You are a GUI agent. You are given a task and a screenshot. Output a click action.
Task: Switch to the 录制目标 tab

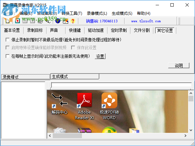(x=35, y=31)
